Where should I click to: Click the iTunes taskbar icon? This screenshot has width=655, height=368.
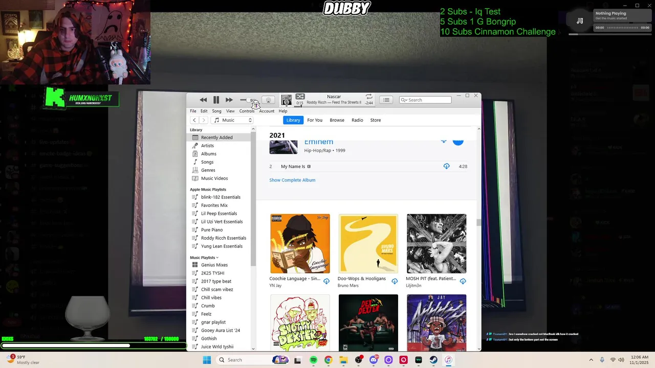pyautogui.click(x=448, y=360)
